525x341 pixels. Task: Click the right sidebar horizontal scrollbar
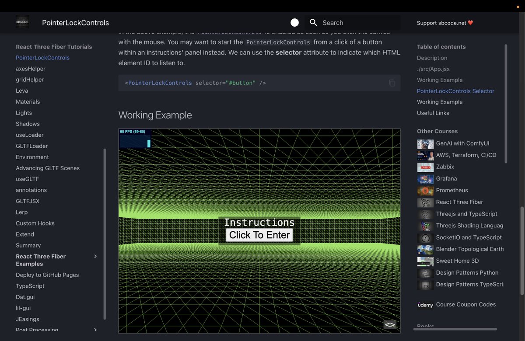(x=455, y=329)
